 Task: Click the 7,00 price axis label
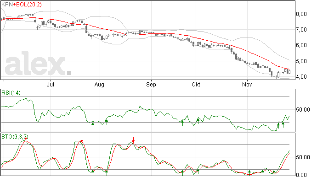click(x=301, y=30)
